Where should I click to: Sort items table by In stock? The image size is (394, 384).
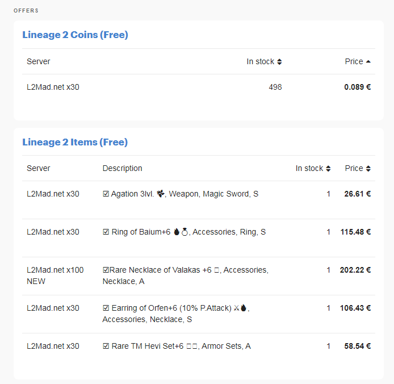313,168
